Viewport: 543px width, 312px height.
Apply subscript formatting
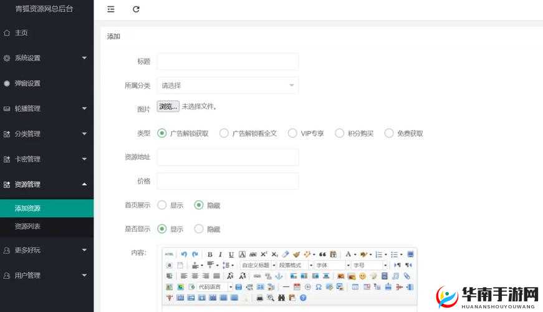(x=274, y=255)
